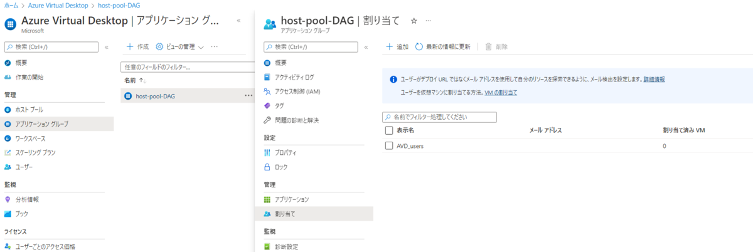This screenshot has width=753, height=252.
Task: Click 最新の情報に更新 refresh button
Action: pos(442,47)
